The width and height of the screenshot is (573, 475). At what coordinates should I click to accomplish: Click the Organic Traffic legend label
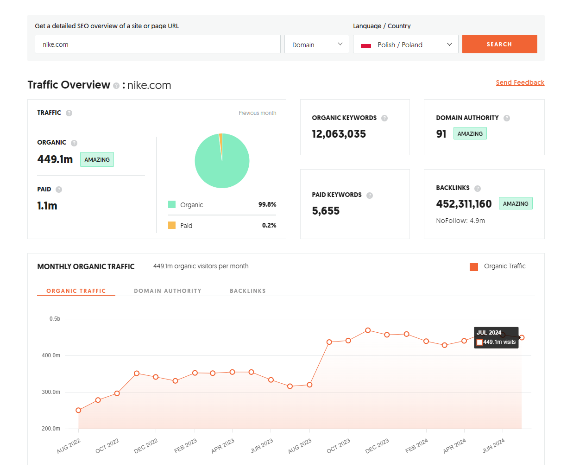(x=505, y=266)
